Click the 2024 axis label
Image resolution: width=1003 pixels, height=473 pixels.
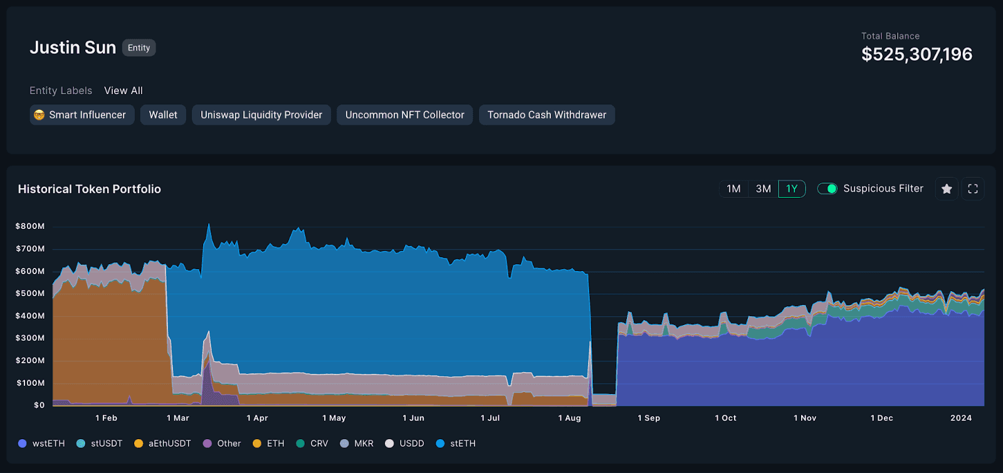(961, 418)
